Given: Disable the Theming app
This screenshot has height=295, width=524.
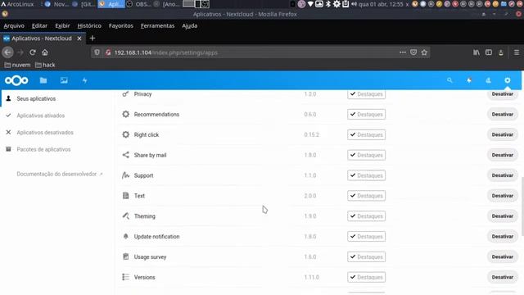Looking at the screenshot, I should (502, 216).
